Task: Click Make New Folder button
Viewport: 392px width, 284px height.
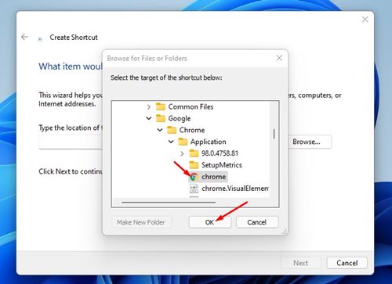Action: pyautogui.click(x=141, y=222)
